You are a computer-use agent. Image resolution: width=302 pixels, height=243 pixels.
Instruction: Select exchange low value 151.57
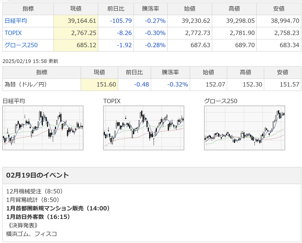point(290,85)
